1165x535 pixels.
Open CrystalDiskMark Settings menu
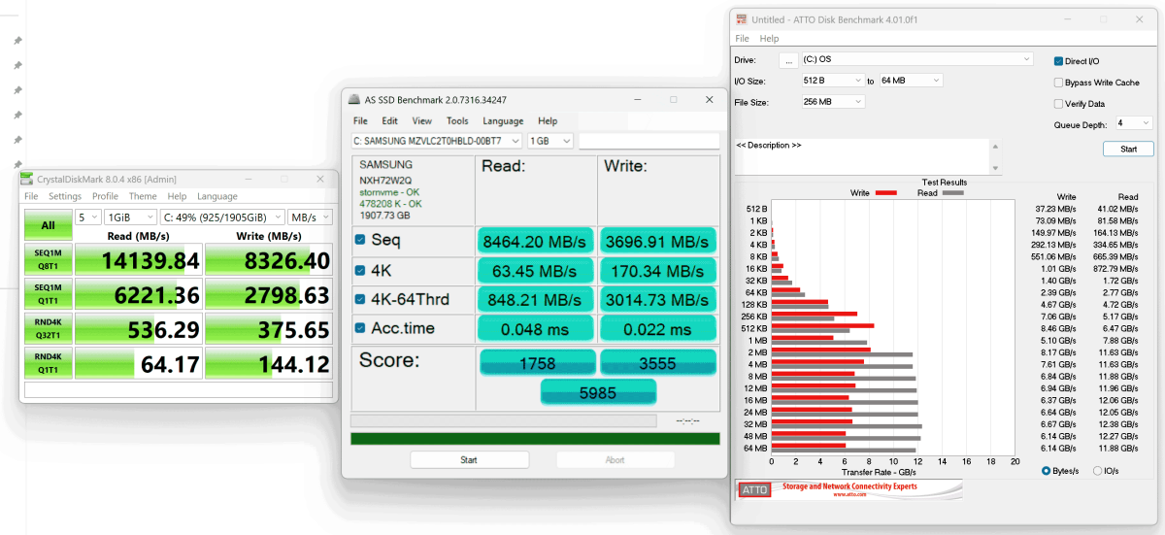coord(65,197)
